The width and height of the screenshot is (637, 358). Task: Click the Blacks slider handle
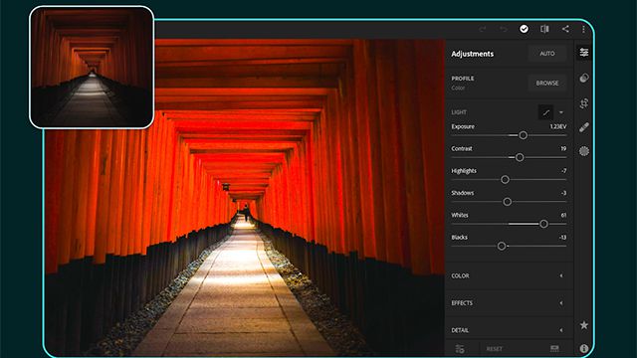(x=502, y=246)
